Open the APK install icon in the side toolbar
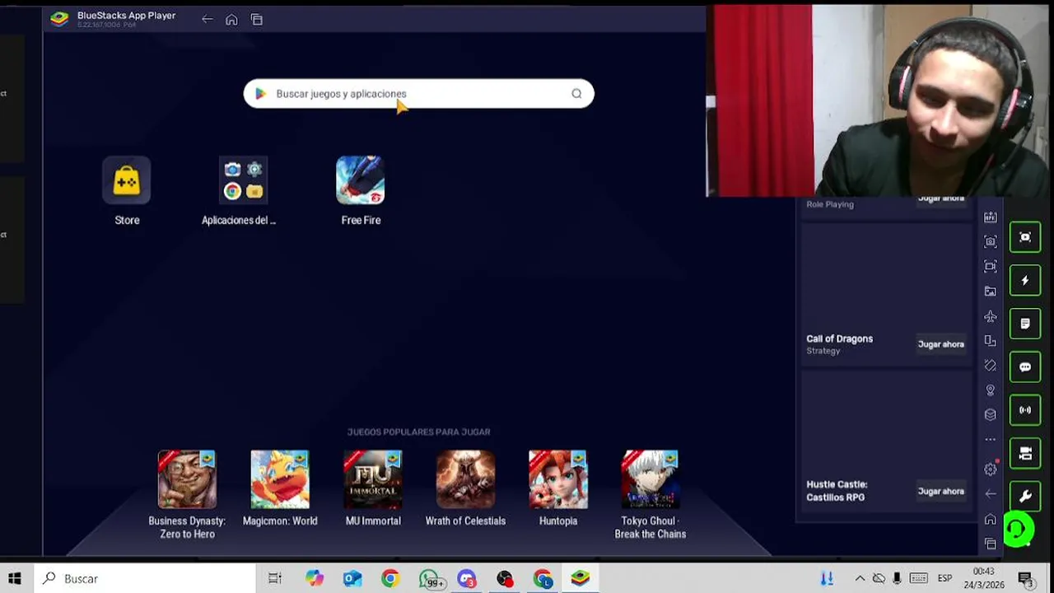This screenshot has height=593, width=1054. [991, 217]
